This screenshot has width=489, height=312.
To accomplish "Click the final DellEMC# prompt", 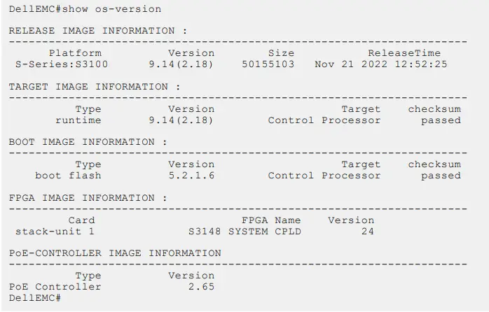I will pos(35,298).
